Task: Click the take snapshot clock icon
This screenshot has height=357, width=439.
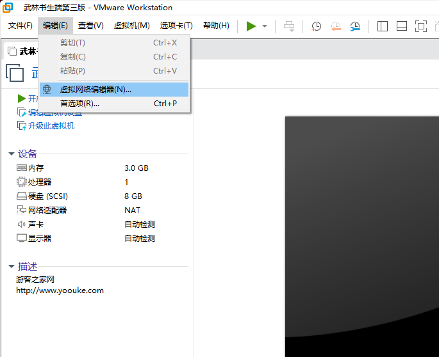Action: 317,26
